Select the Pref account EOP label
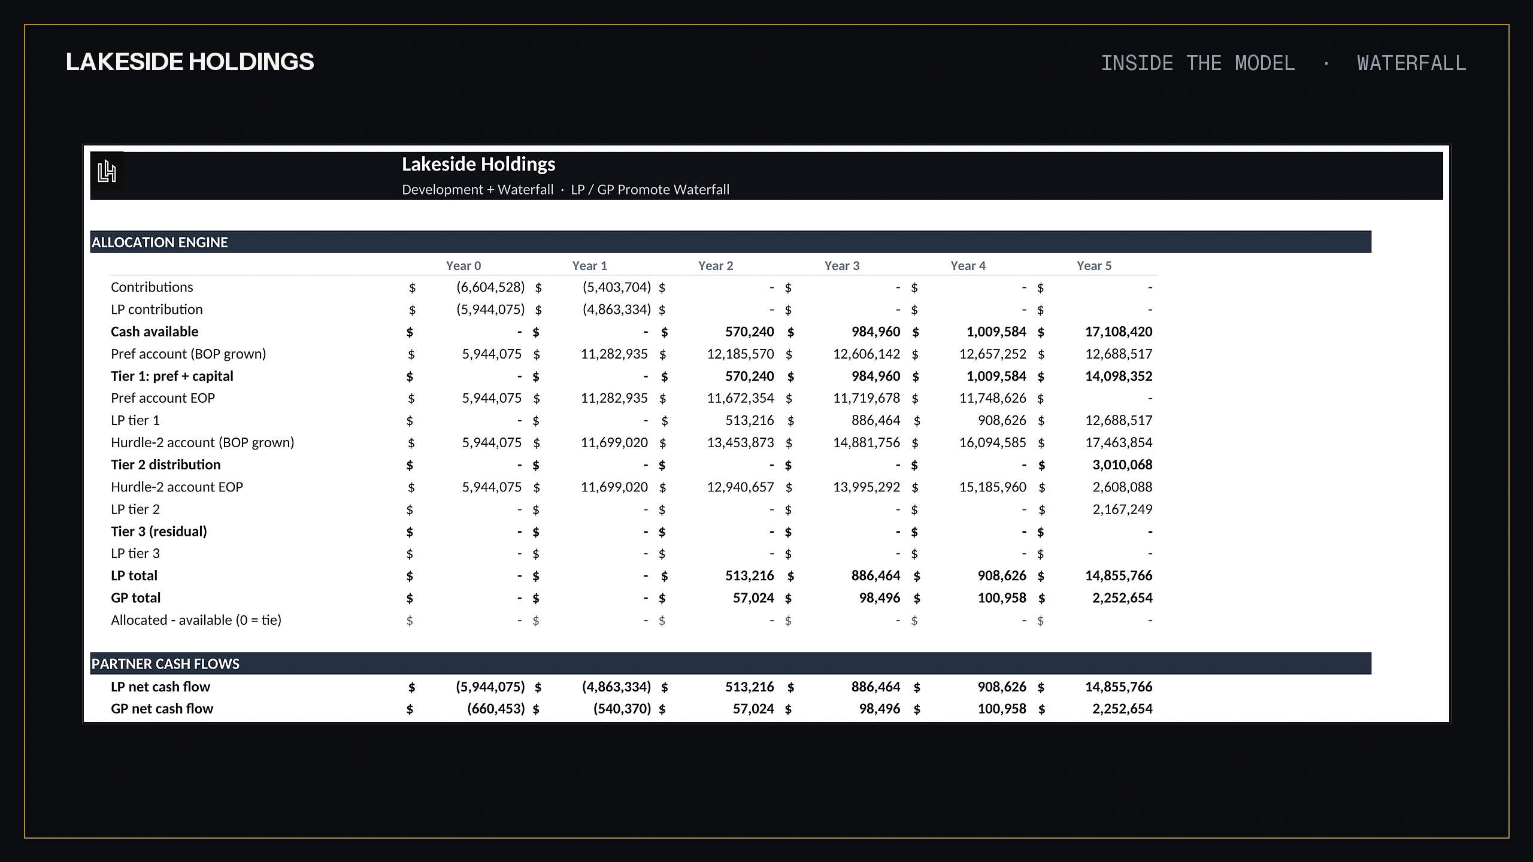Viewport: 1533px width, 862px height. [163, 397]
